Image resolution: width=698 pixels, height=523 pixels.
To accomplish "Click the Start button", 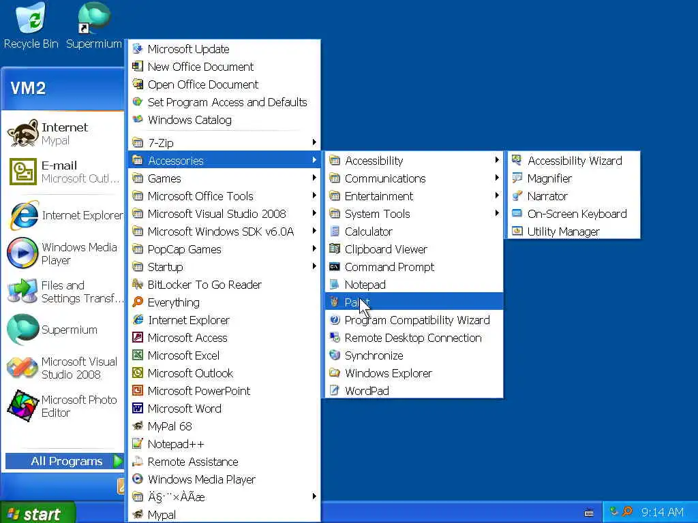I will 38,512.
